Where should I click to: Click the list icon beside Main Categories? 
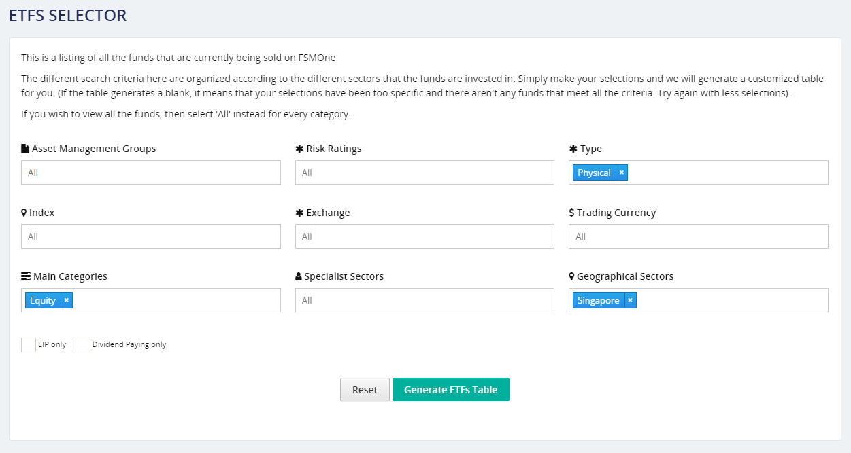click(x=26, y=276)
